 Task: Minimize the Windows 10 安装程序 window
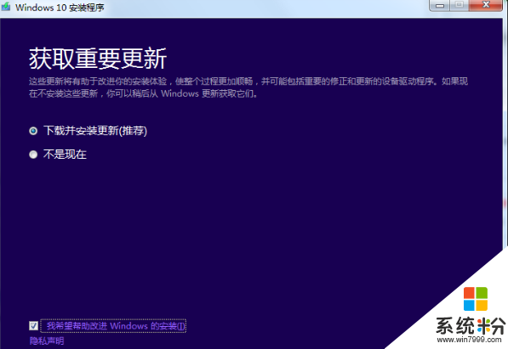(440, 5)
